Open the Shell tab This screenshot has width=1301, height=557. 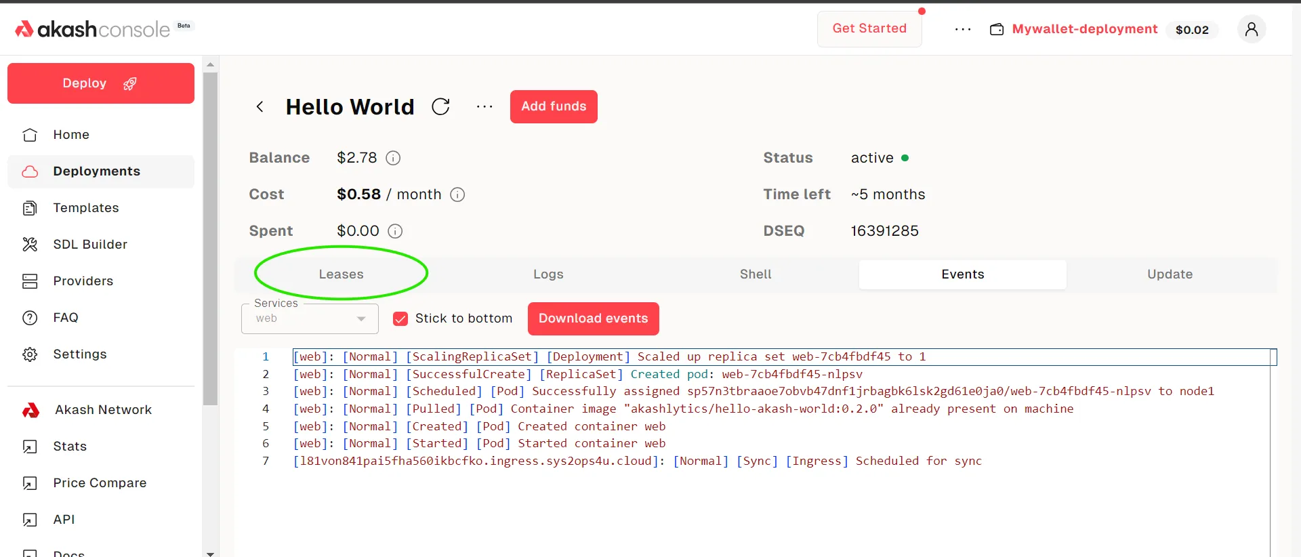[x=756, y=274]
